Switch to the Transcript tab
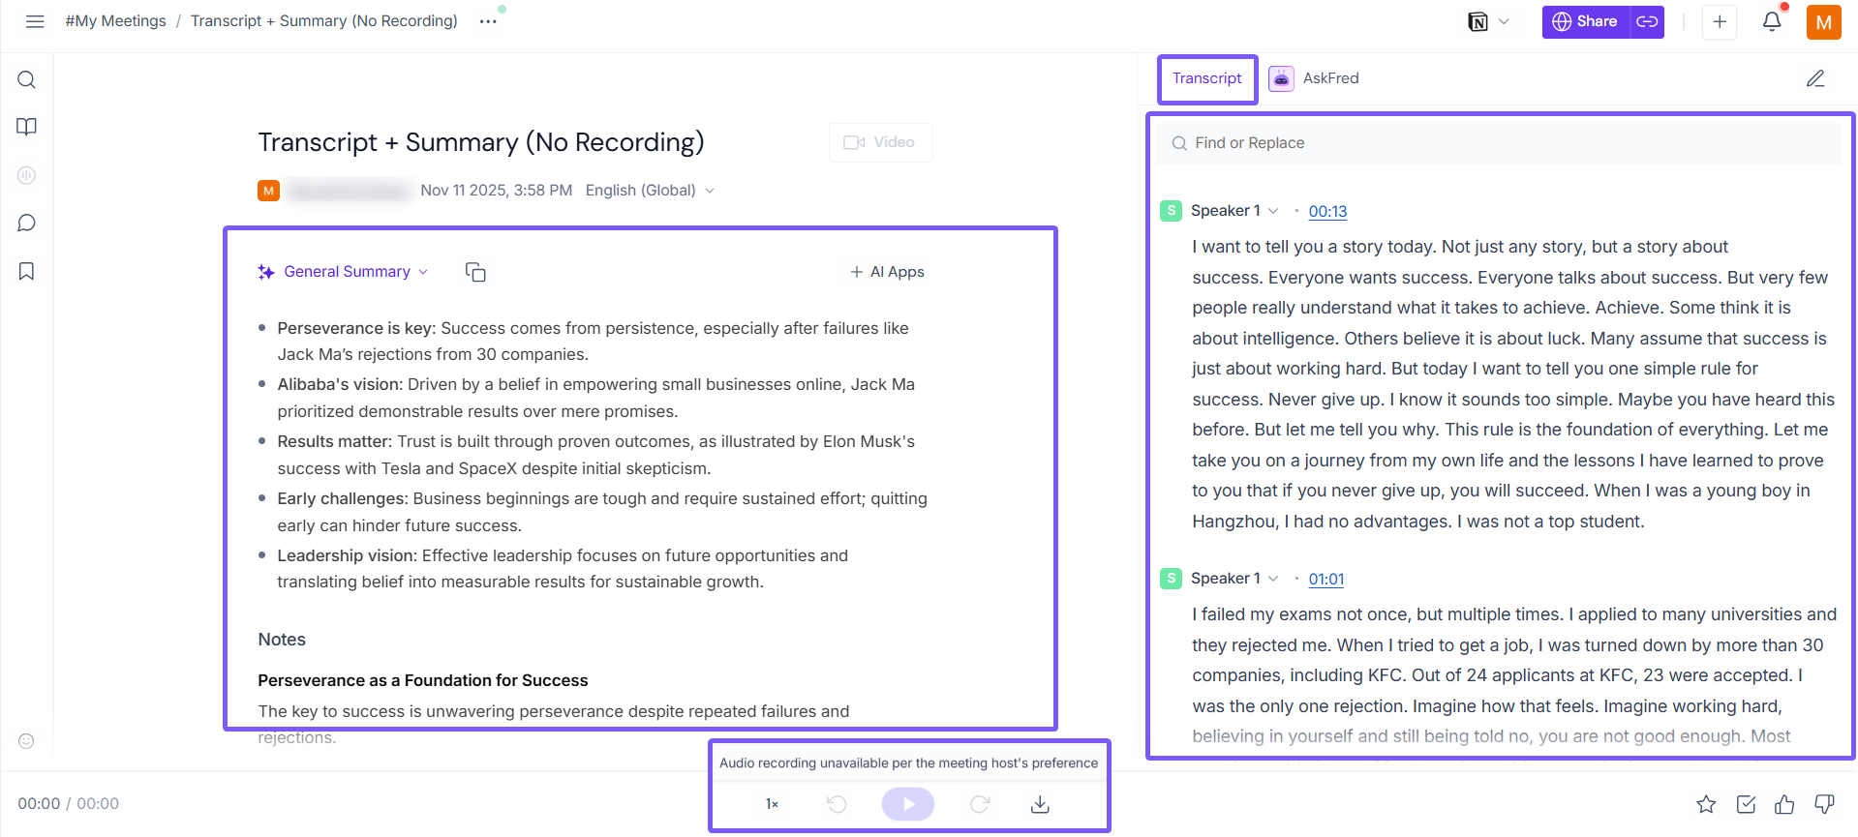 [x=1206, y=78]
